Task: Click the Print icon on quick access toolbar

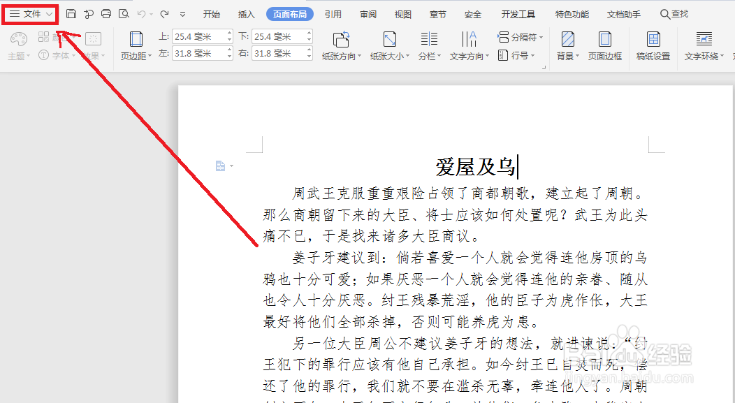Action: click(107, 13)
